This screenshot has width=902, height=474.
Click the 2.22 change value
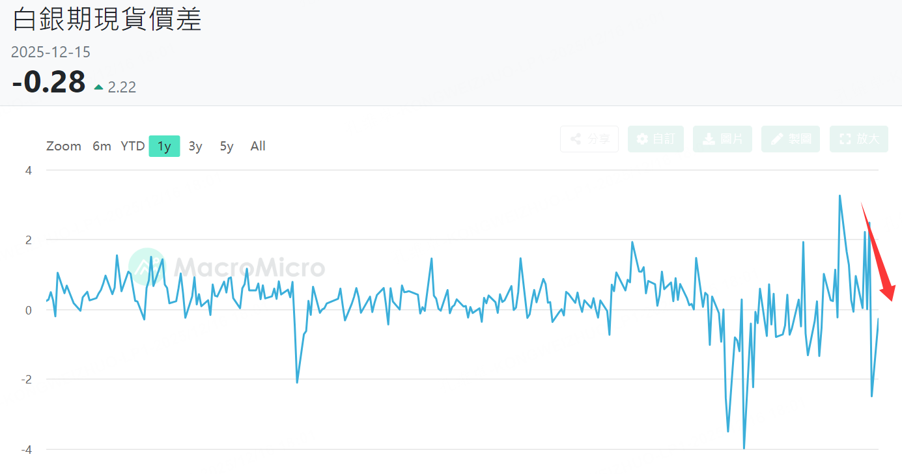click(x=122, y=87)
